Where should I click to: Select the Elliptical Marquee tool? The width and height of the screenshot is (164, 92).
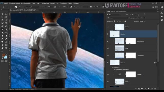click(2, 17)
